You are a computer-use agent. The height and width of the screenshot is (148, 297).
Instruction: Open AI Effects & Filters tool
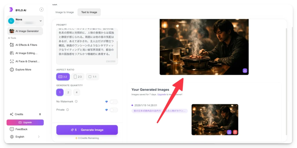(x=25, y=45)
